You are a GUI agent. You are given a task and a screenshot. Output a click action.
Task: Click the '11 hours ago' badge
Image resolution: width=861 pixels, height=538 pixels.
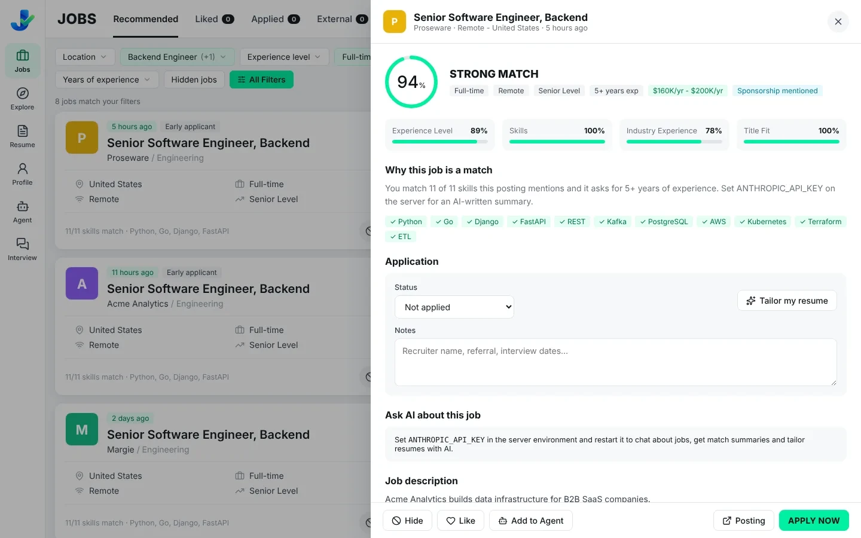coord(133,273)
